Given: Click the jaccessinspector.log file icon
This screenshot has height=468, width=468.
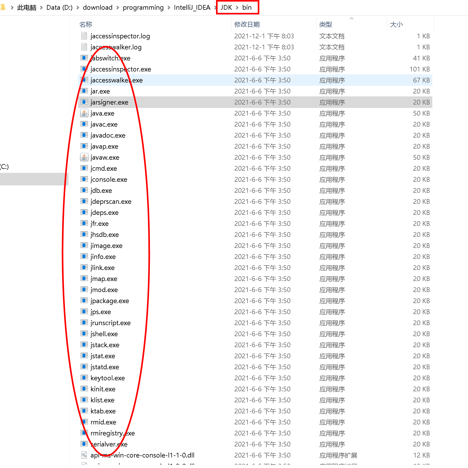Looking at the screenshot, I should pos(84,36).
